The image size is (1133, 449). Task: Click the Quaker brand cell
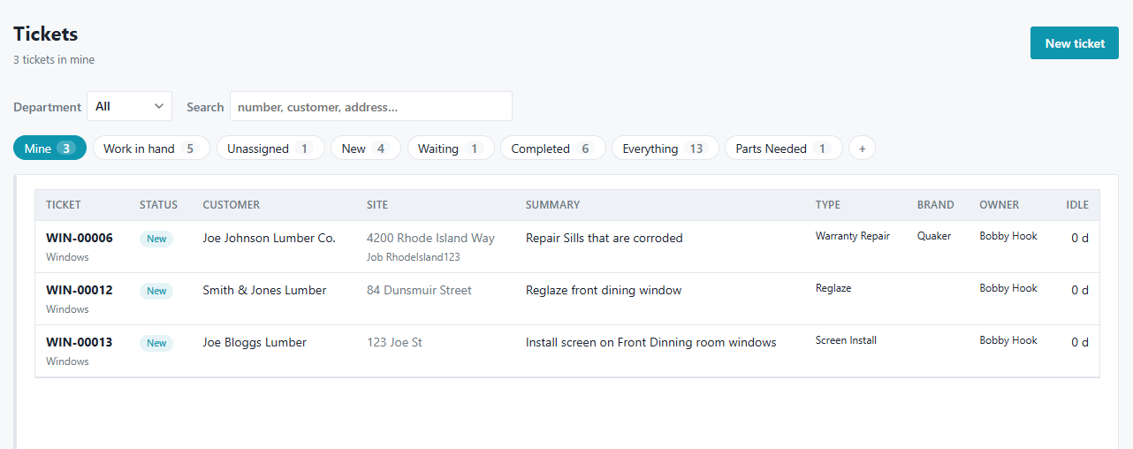point(934,236)
